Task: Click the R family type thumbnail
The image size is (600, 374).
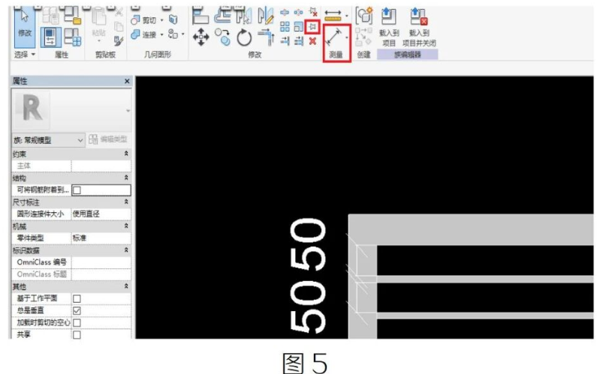Action: coord(31,109)
